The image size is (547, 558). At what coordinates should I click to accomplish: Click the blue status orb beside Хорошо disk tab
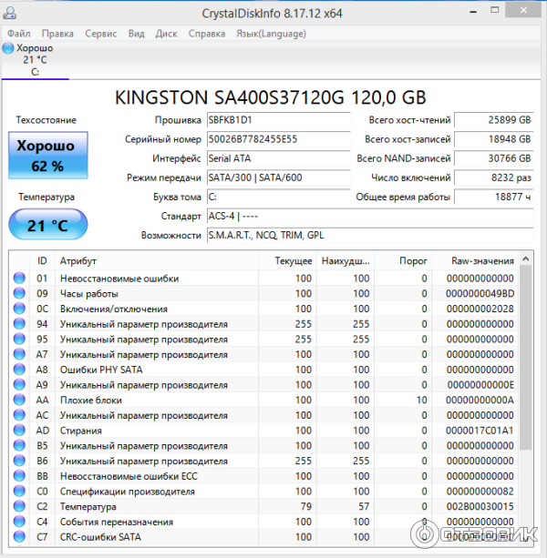pyautogui.click(x=8, y=48)
